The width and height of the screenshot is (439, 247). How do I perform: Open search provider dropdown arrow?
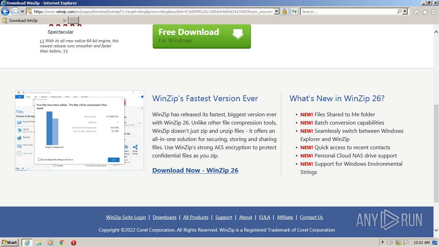[x=405, y=11]
